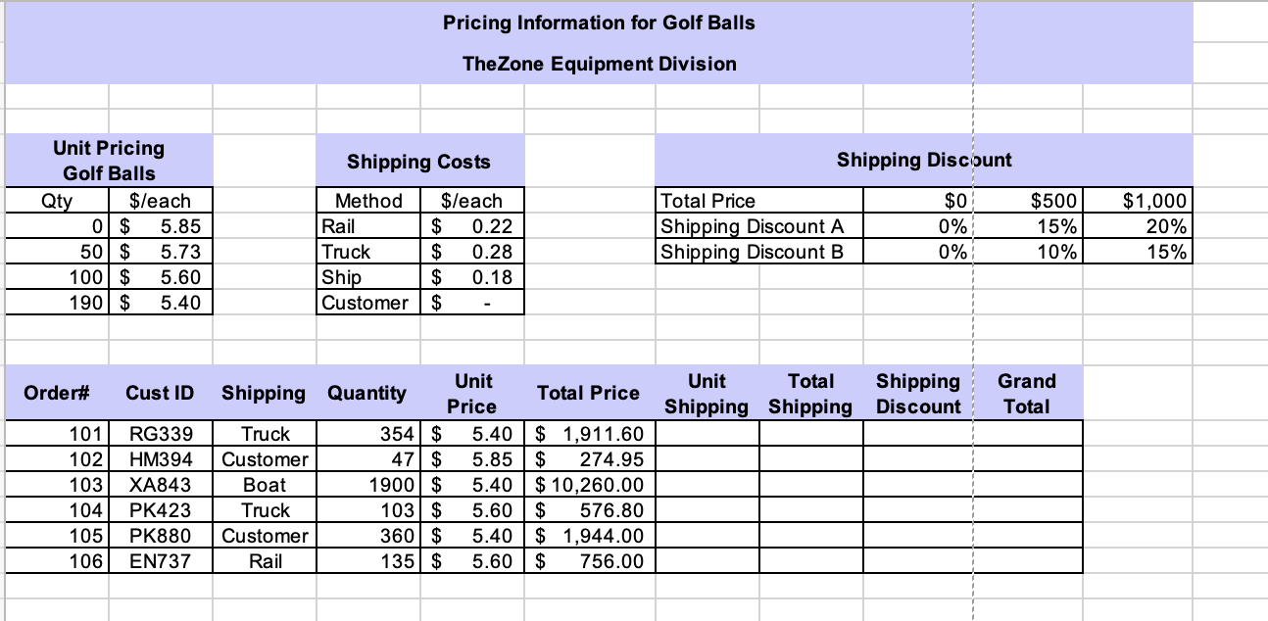
Task: Click the Unit Shipping cell for order 101
Action: click(x=707, y=434)
